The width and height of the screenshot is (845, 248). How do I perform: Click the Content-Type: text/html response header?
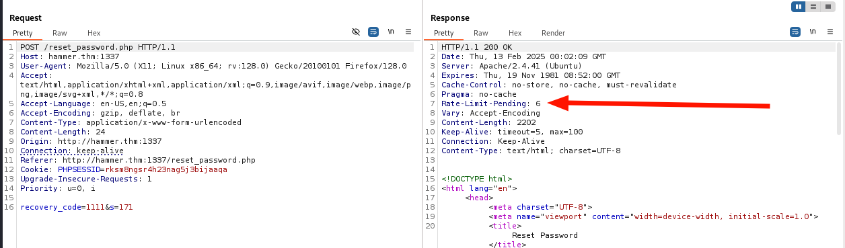click(531, 151)
